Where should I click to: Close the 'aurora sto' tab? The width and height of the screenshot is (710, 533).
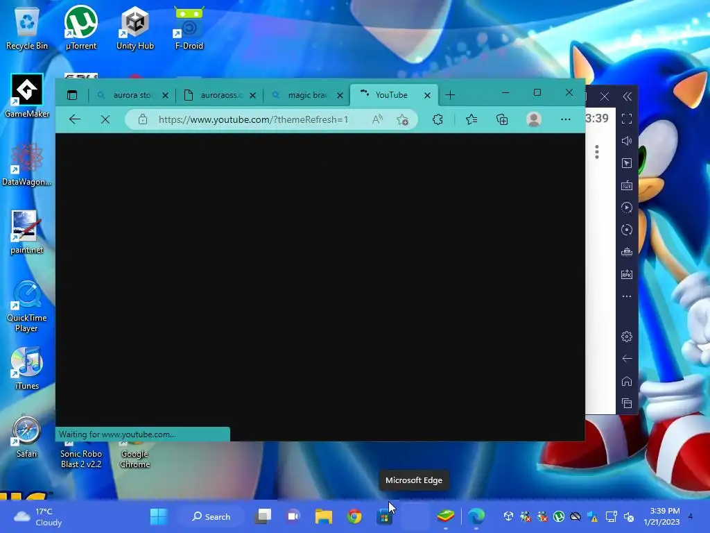(x=165, y=95)
